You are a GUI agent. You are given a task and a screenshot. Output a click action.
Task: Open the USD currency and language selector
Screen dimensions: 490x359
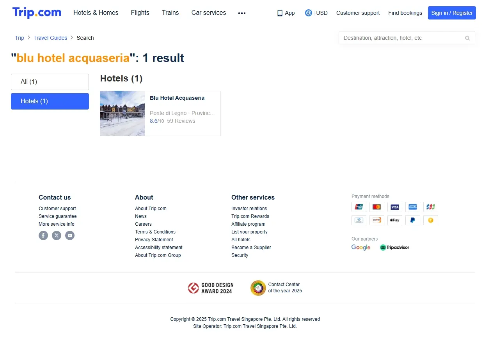316,13
